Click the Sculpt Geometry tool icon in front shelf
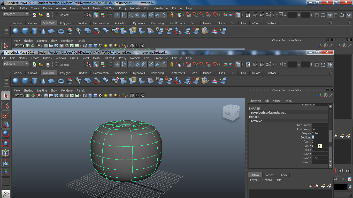 [214, 81]
